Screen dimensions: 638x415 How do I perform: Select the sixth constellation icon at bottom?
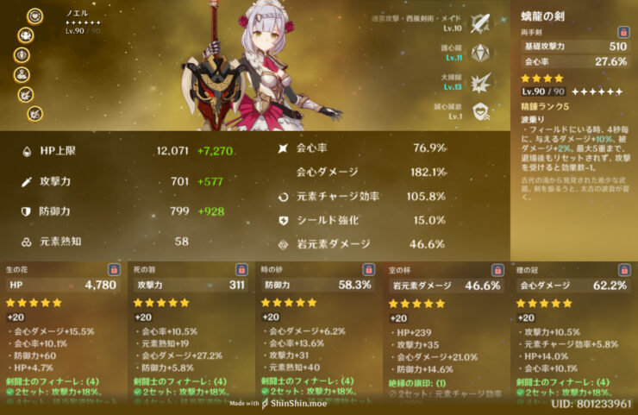pyautogui.click(x=35, y=114)
